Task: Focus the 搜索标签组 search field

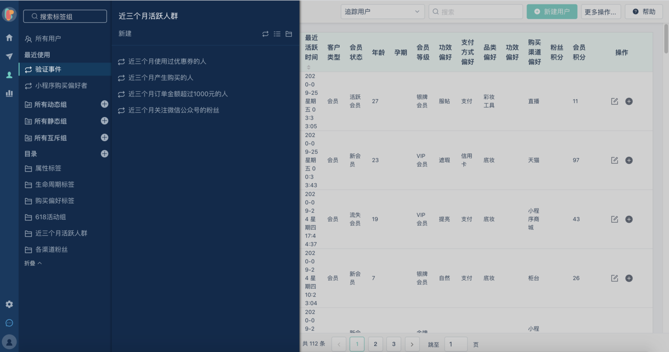Action: click(x=65, y=16)
